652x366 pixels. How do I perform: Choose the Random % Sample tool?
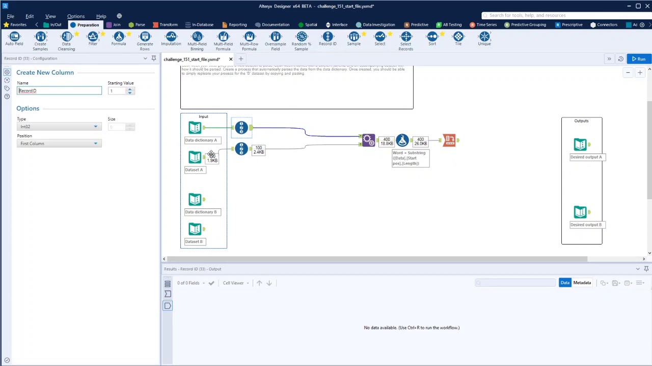pyautogui.click(x=302, y=41)
